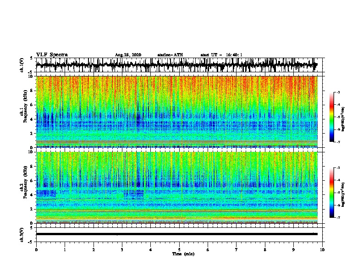Click the 'station= ATH' label
Image resolution: width=363 pixels, height=280 pixels.
(x=170, y=55)
